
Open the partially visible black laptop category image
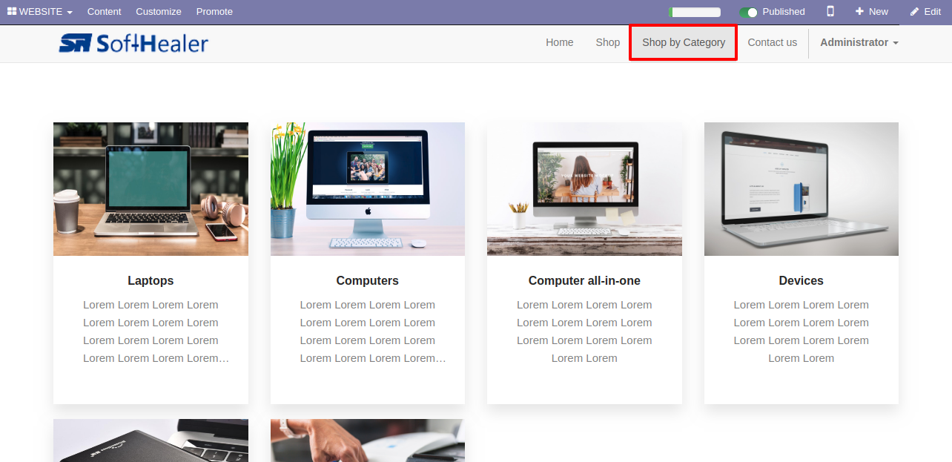pyautogui.click(x=151, y=440)
